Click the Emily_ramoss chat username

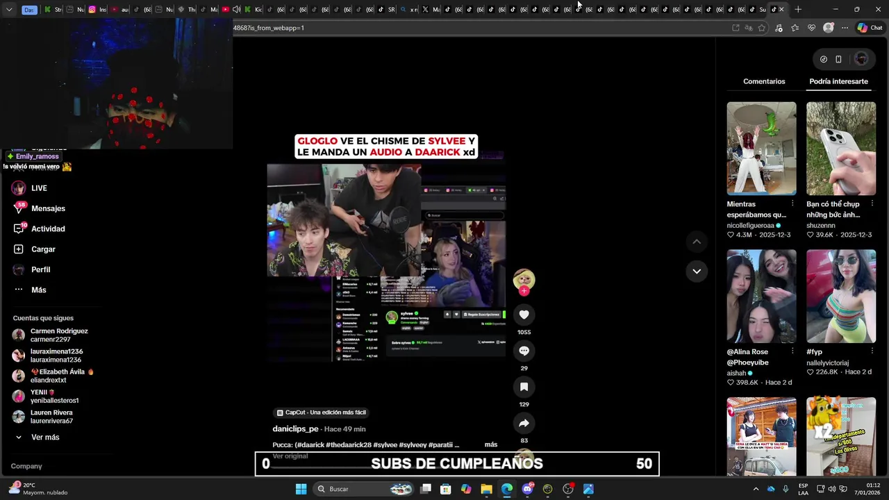[x=38, y=156]
